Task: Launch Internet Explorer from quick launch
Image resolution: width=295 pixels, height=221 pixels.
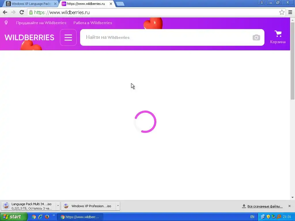Action: 40,217
